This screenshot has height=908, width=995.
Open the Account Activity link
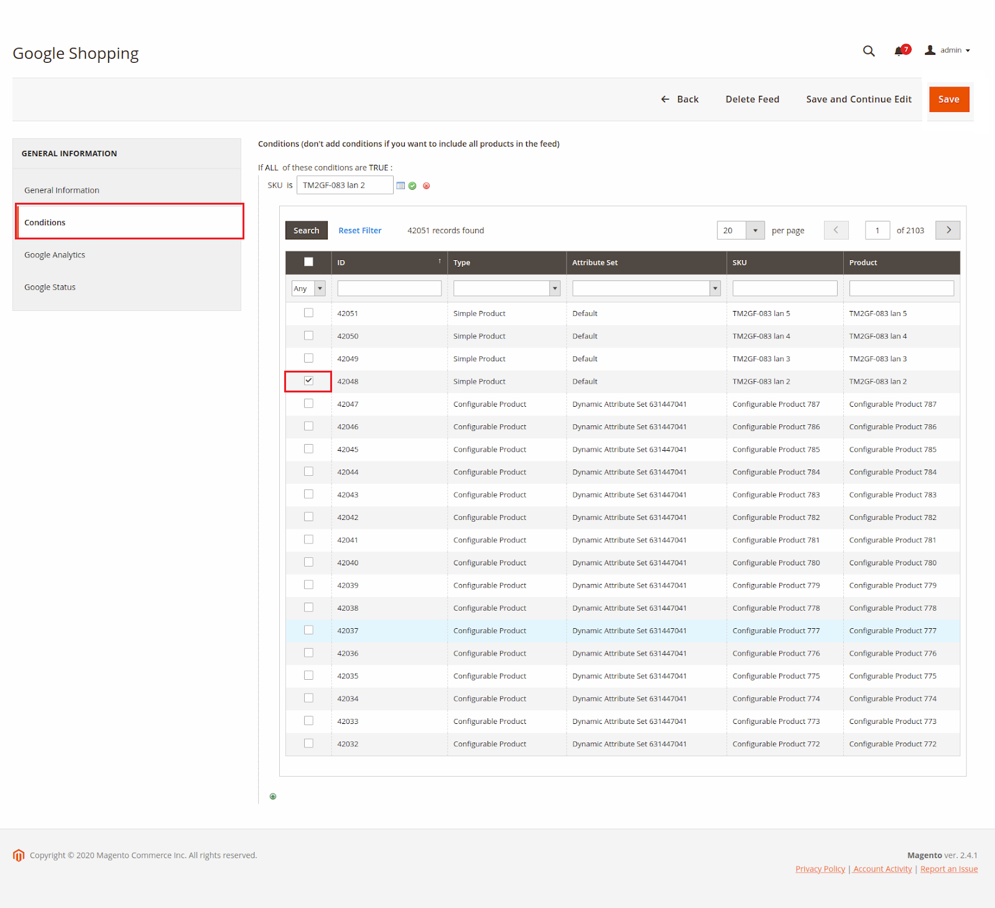click(882, 869)
